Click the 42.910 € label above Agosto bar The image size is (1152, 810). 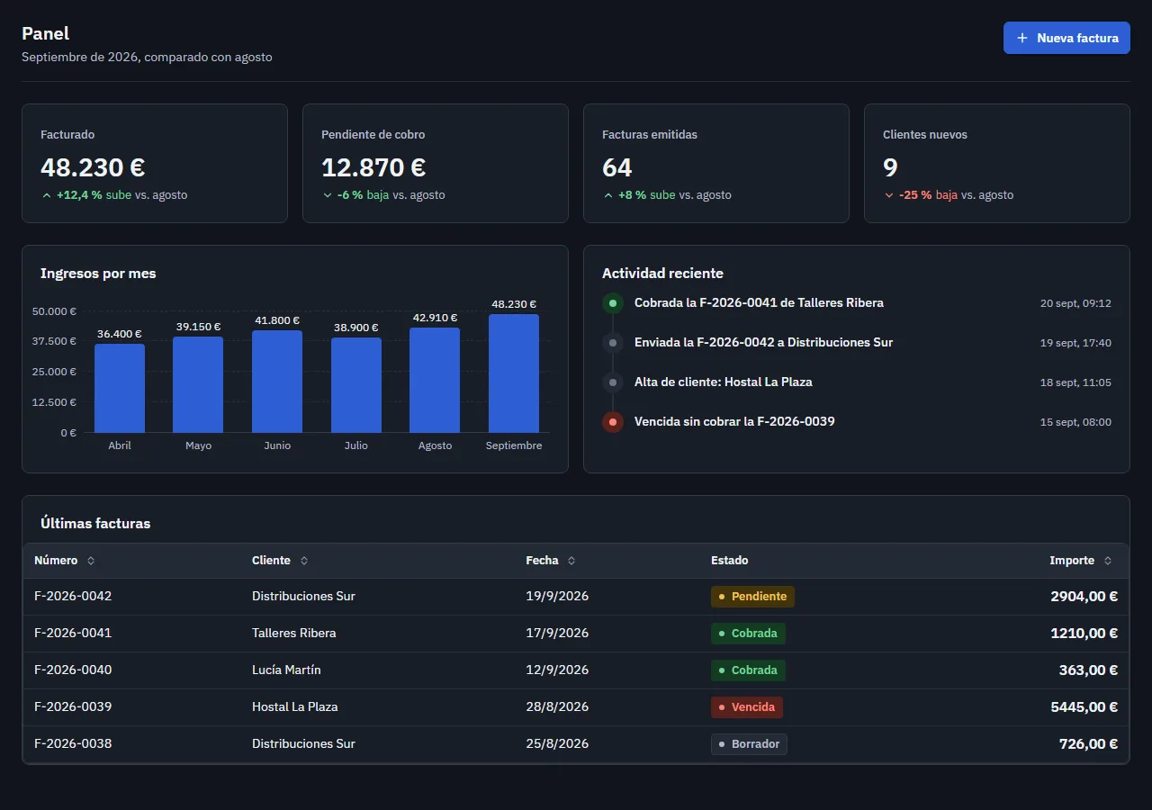coord(435,318)
